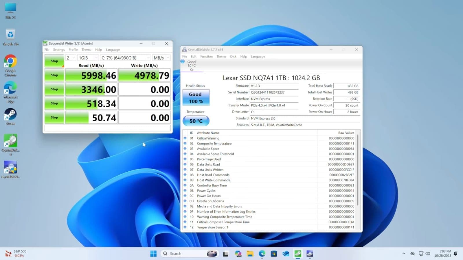Image resolution: width=463 pixels, height=260 pixels.
Task: Click the Good 100 % health status button
Action: click(x=196, y=98)
